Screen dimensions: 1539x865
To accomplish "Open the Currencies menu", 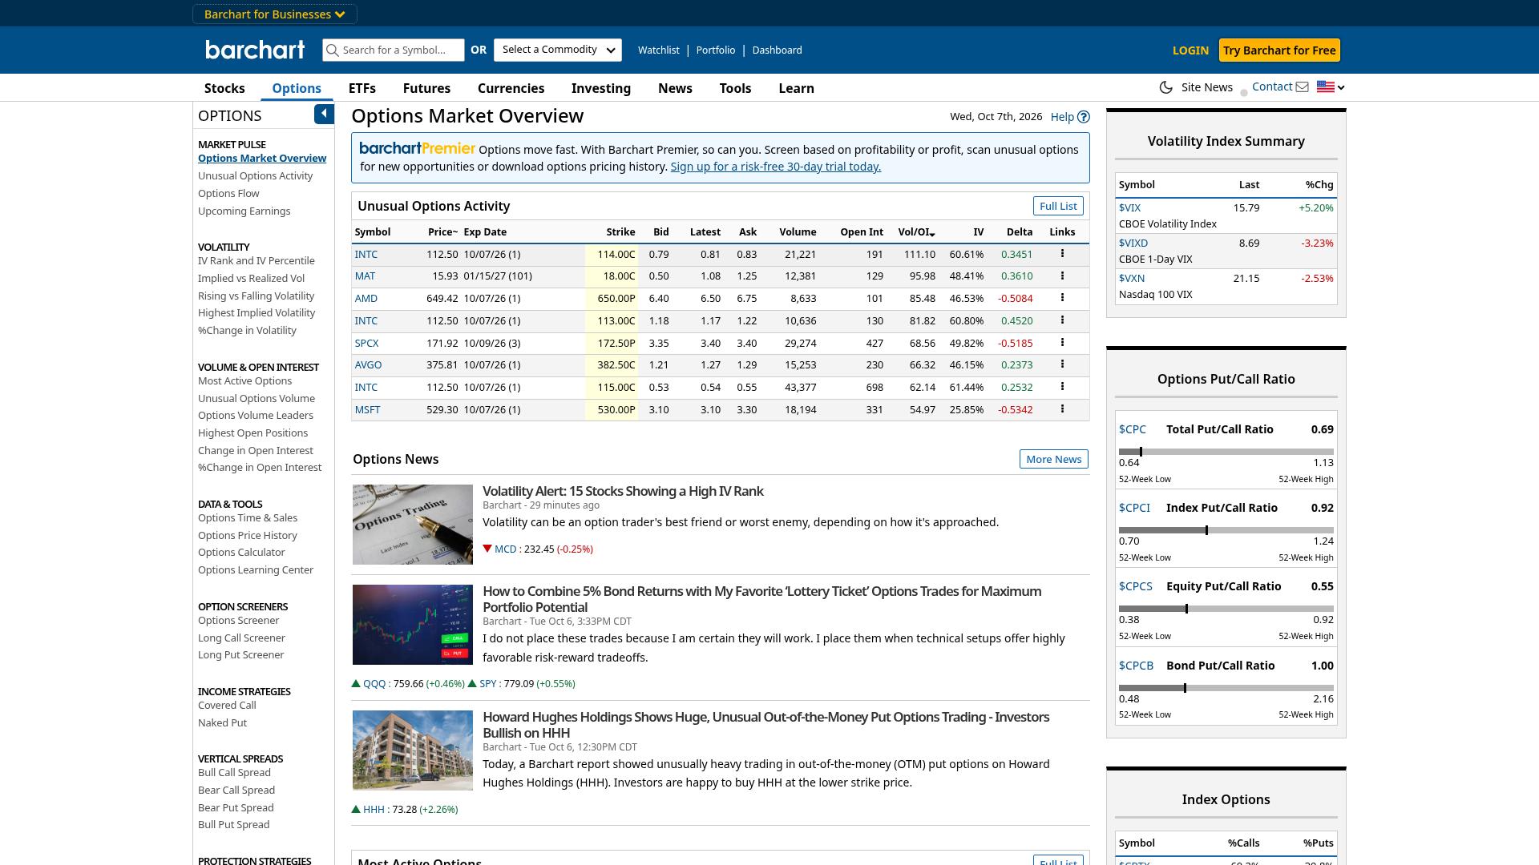I will (x=511, y=88).
